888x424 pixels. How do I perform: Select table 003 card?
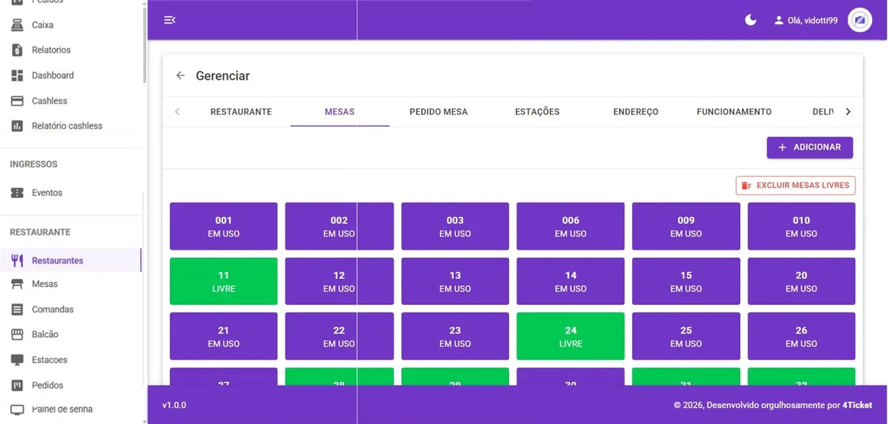pos(455,226)
